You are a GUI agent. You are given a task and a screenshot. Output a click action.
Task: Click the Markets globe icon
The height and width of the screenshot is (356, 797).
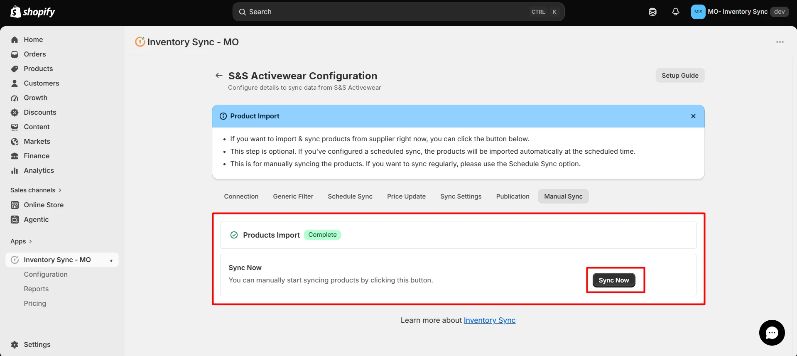tap(15, 142)
